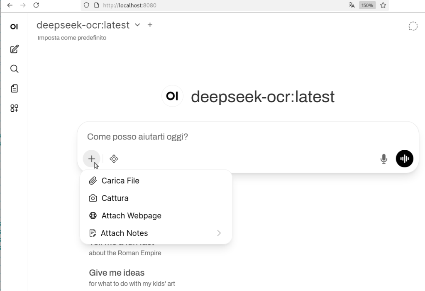The width and height of the screenshot is (425, 291).
Task: Open new chat from sidebar pencil icon
Action: tap(15, 49)
